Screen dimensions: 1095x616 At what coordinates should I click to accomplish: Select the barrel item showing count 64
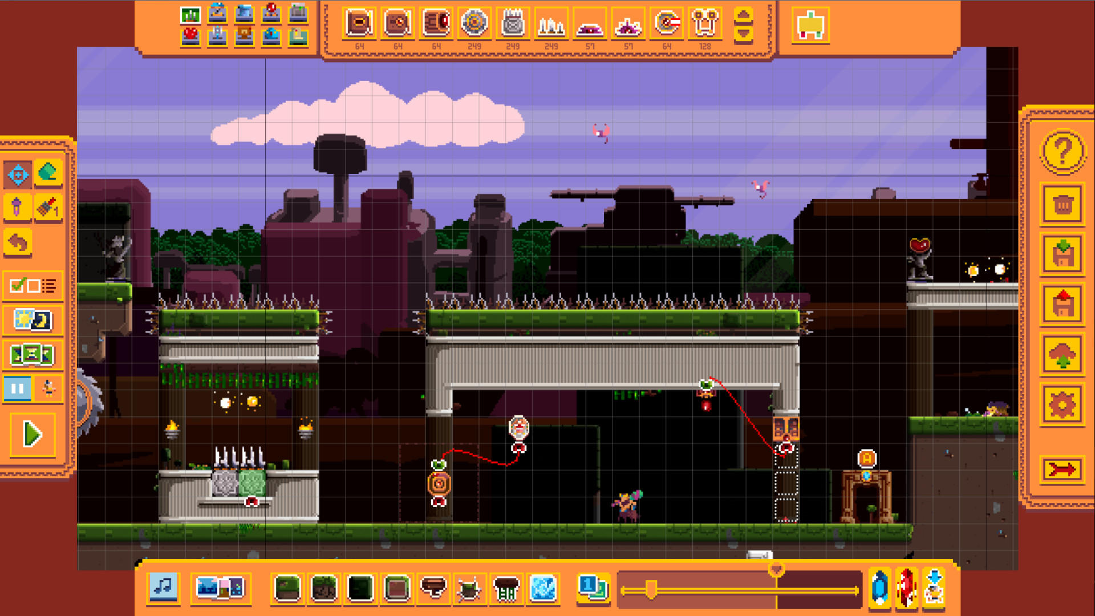point(436,23)
